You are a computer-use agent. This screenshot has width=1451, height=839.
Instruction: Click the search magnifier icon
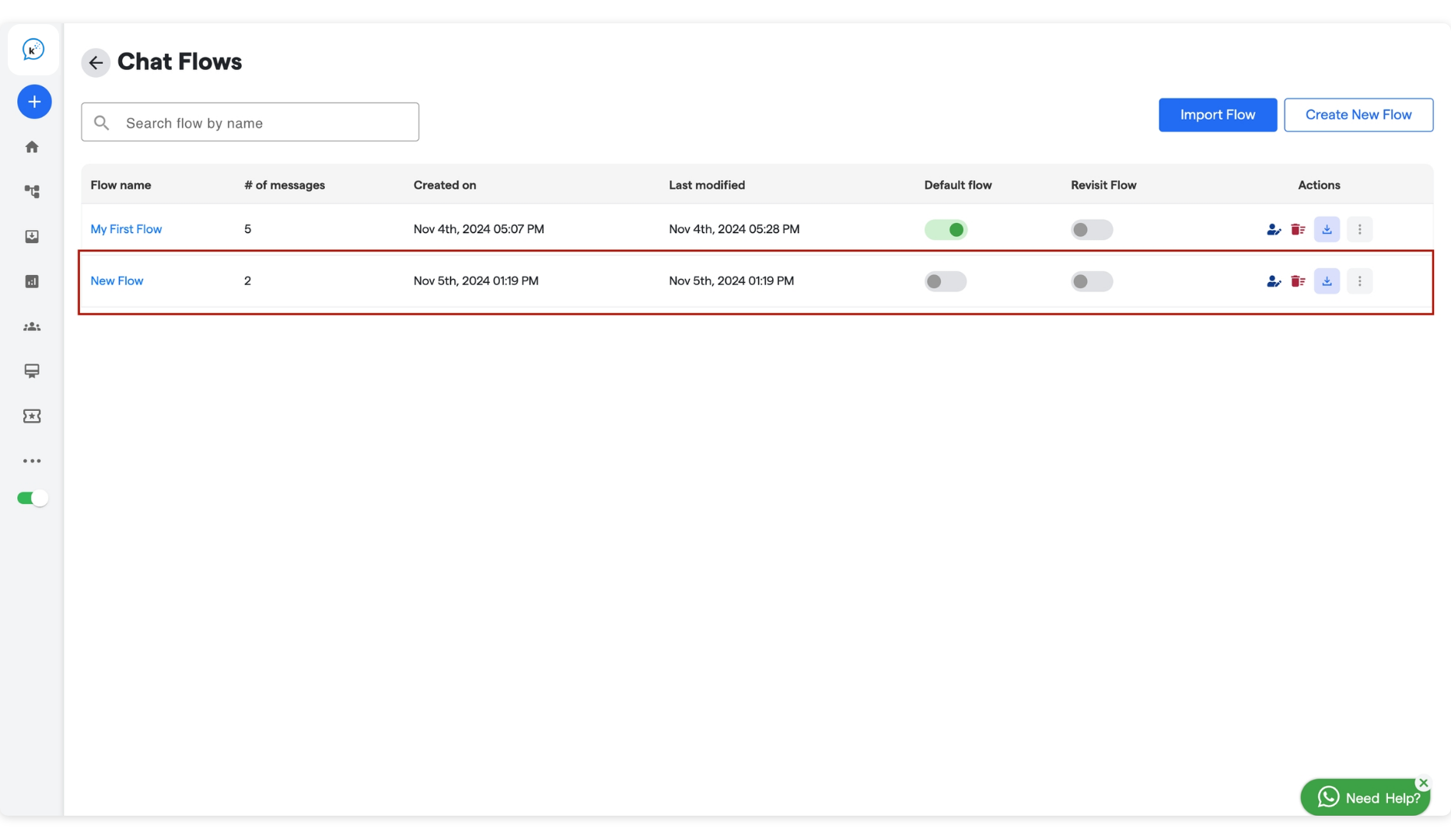pos(101,123)
